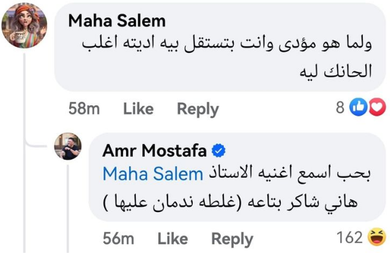Viewport: 390px width, 258px height.
Task: Reply to Amr Mostafa's comment
Action: (232, 239)
